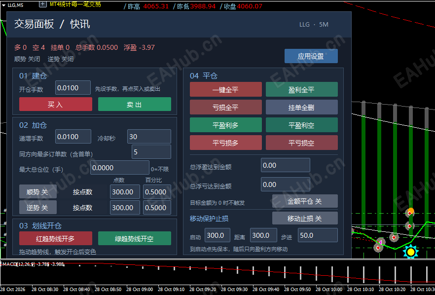Click 盈利全平 to close profitable orders
This screenshot has width=435, height=295.
pos(301,89)
